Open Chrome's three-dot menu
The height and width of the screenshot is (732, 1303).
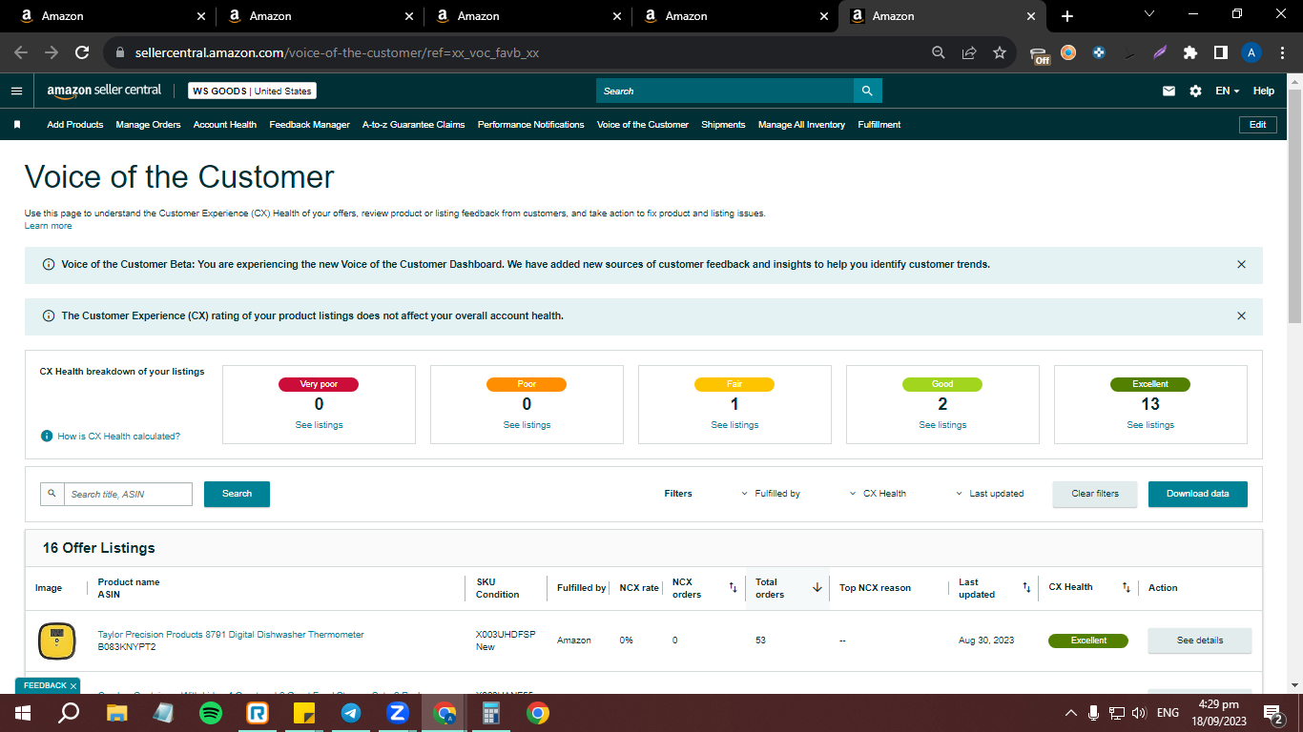[1282, 52]
